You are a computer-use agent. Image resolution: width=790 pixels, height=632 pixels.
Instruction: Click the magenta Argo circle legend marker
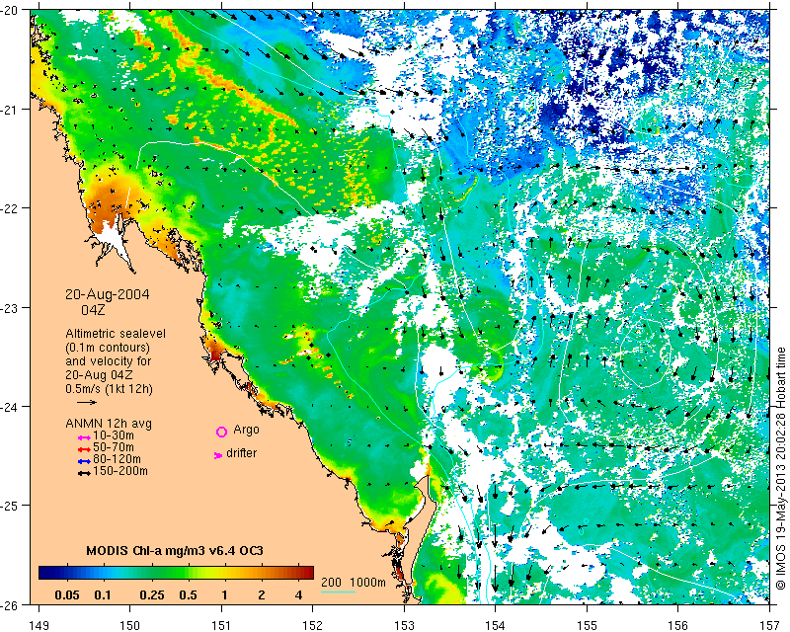click(221, 432)
